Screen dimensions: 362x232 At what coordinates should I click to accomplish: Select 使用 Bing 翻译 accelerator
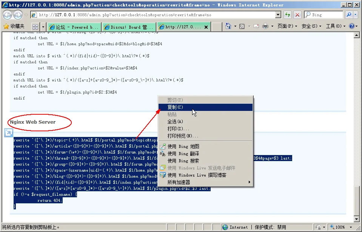pos(205,154)
